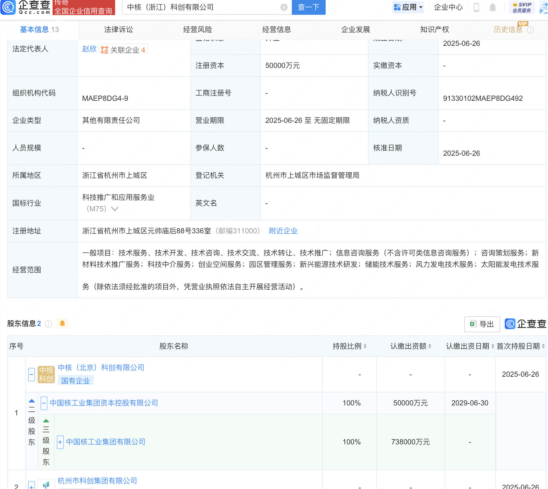Viewport: 548px width, 489px height.
Task: Open 股东信息 info icon
Action: [x=48, y=324]
